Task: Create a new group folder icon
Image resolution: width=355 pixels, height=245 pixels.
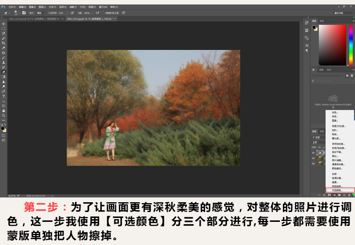Action: [x=339, y=195]
